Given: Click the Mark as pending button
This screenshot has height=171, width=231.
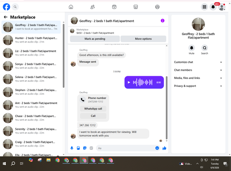Looking at the screenshot, I should click(95, 39).
